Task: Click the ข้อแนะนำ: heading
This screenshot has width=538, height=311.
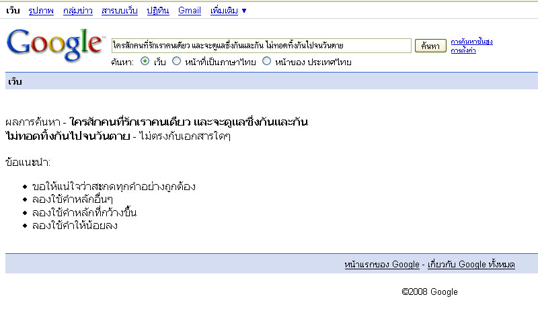Action: pos(28,162)
